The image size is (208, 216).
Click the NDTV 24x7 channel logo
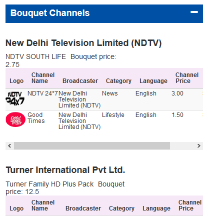[x=15, y=98]
